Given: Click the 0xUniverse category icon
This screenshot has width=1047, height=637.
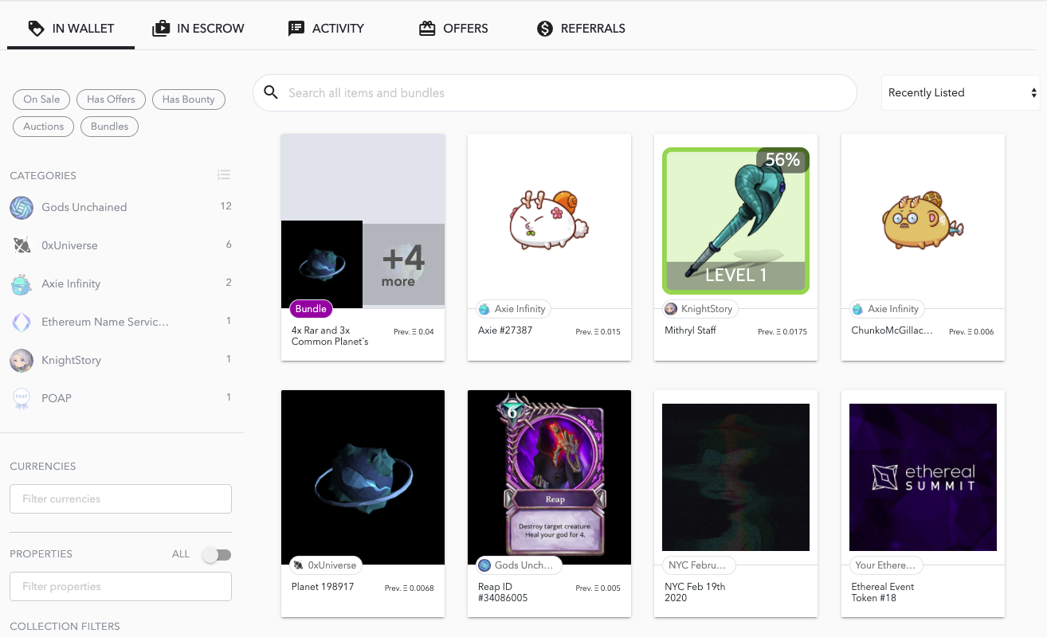Looking at the screenshot, I should [x=22, y=245].
